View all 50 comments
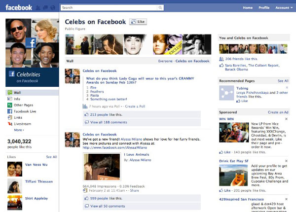 [x=108, y=206]
